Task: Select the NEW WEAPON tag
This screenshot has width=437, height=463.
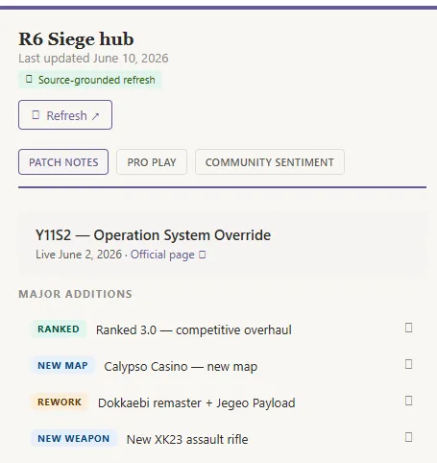Action: 74,439
